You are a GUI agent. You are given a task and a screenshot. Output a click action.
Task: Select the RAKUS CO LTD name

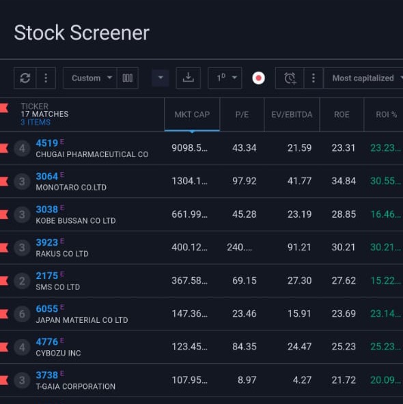(x=62, y=254)
